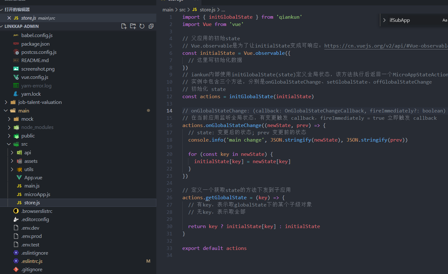
Task: Expand the assets folder
Action: click(12, 161)
